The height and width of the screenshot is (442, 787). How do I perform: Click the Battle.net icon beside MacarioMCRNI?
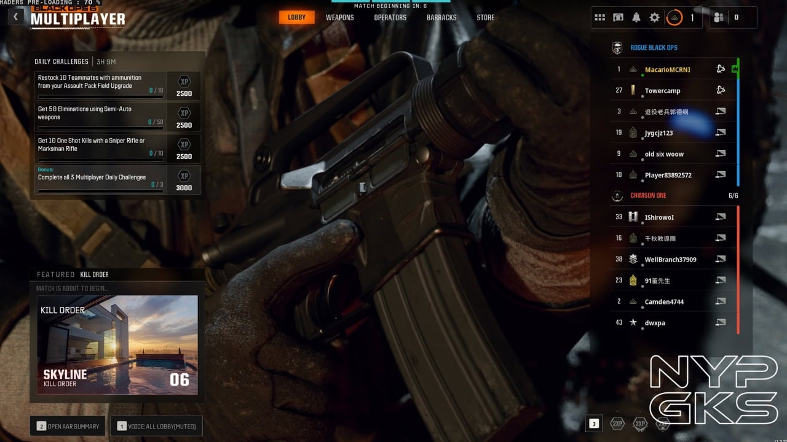point(721,69)
